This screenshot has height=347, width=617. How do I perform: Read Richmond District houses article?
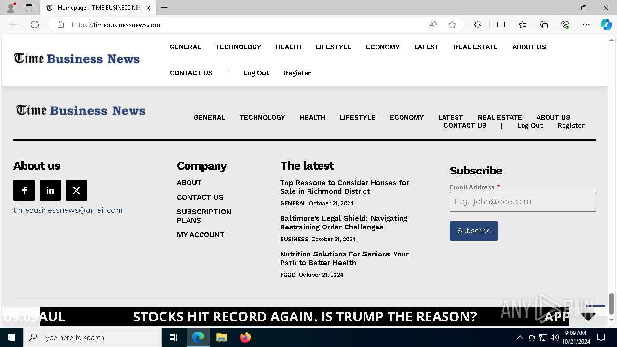pyautogui.click(x=345, y=187)
